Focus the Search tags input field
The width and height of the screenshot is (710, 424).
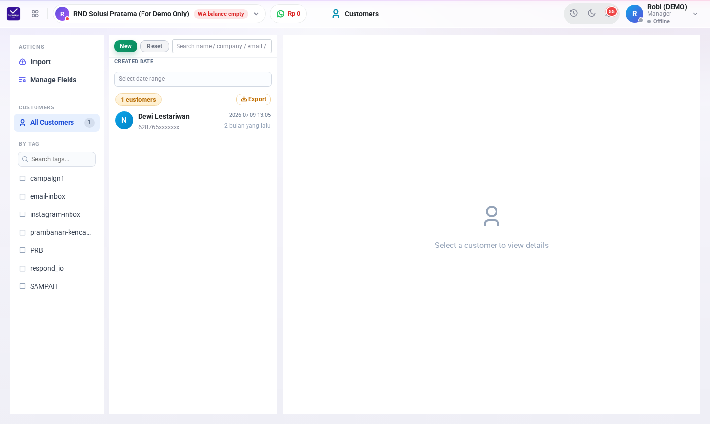(x=57, y=159)
